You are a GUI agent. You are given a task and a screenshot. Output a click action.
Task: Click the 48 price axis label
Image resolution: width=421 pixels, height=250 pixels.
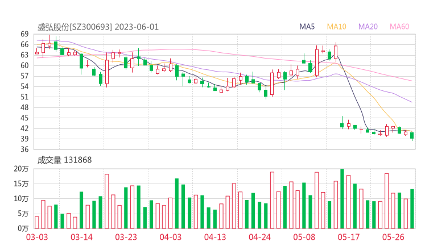click(x=24, y=107)
